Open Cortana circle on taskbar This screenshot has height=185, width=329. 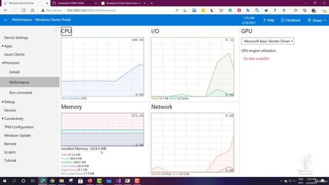coord(23,181)
